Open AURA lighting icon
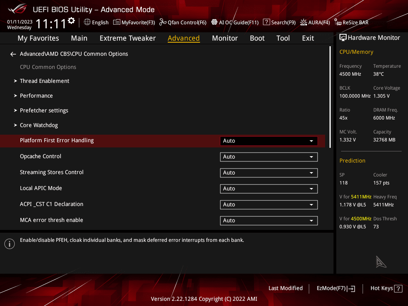This screenshot has height=306, width=408. (303, 22)
